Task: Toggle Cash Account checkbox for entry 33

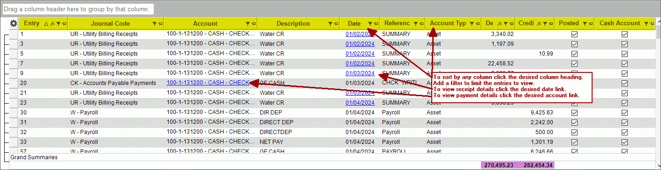Action: point(624,142)
